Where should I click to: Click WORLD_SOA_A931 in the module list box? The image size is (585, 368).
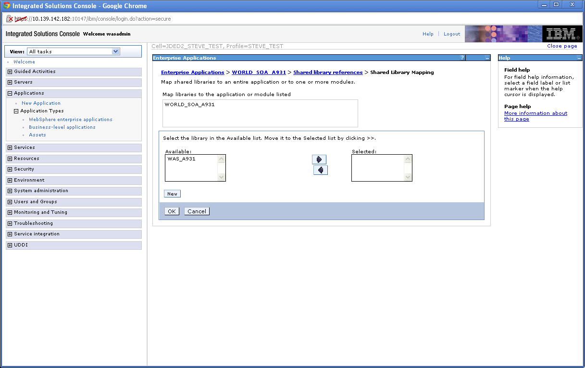pyautogui.click(x=189, y=104)
